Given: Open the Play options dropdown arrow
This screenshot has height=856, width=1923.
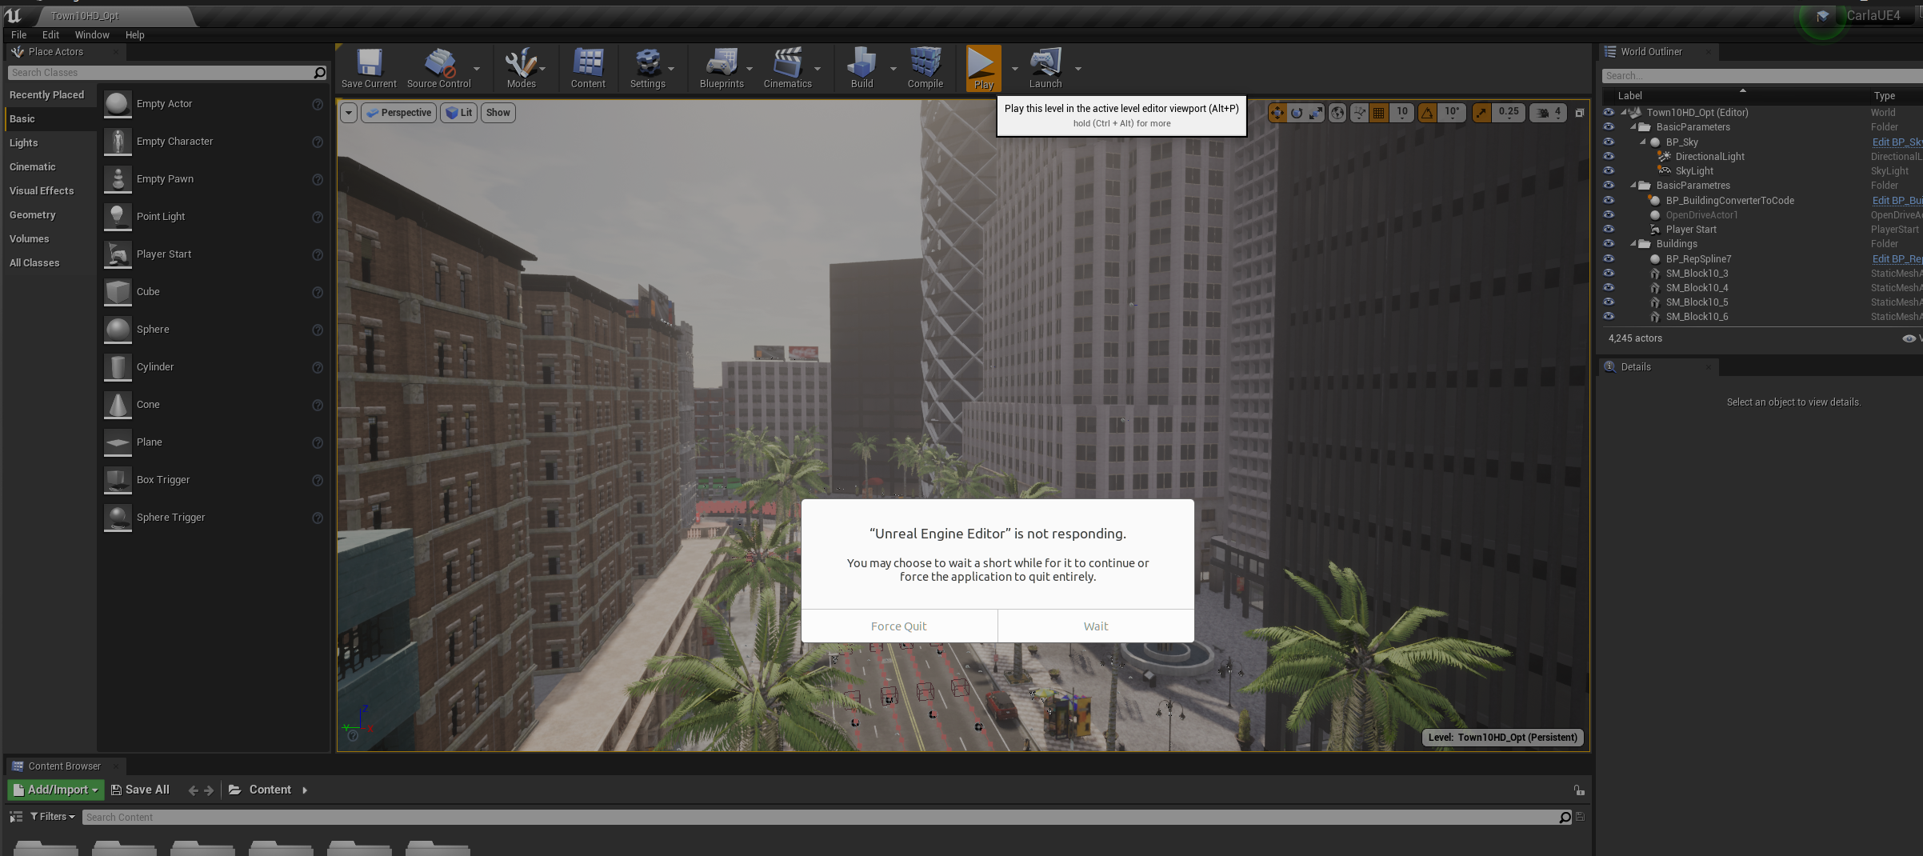Looking at the screenshot, I should pos(1014,69).
